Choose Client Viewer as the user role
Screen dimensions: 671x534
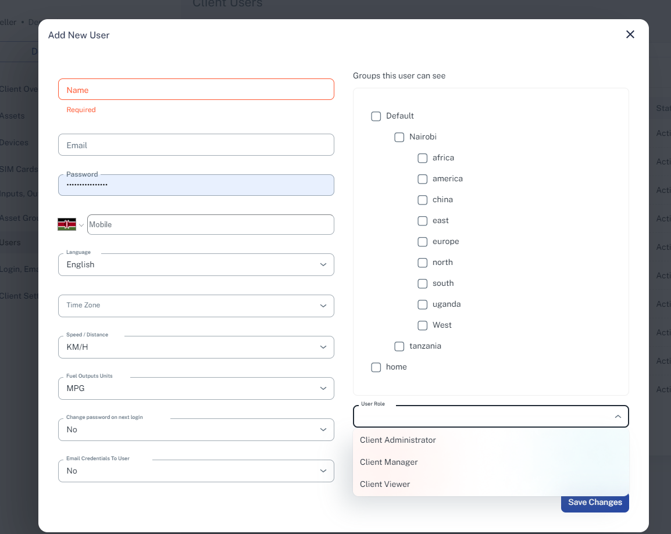coord(385,484)
